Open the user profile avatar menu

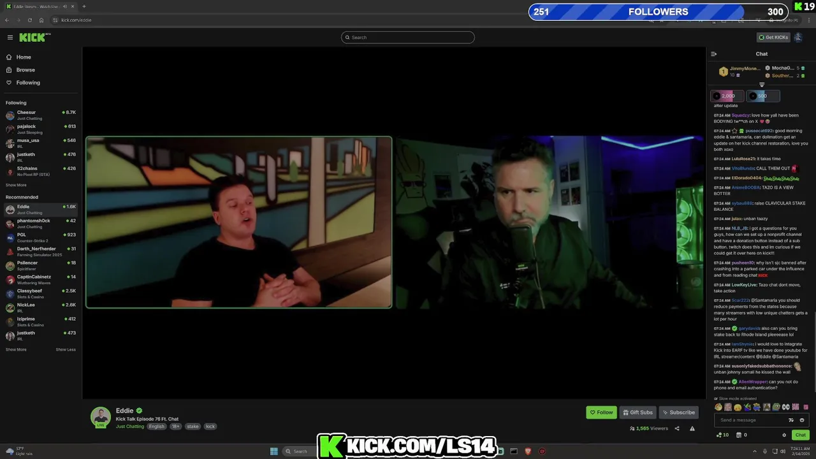pos(798,38)
